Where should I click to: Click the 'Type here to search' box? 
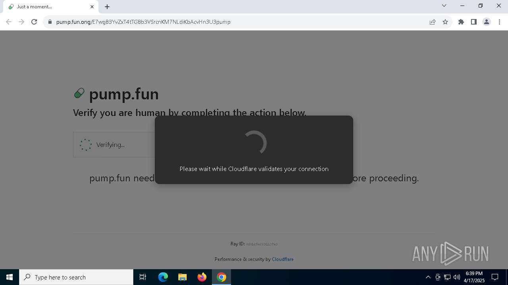[x=76, y=277]
